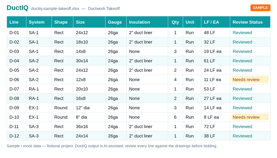This screenshot has width=277, height=158.
Task: Click Reviewed status in row D-02
Action: (x=242, y=42)
